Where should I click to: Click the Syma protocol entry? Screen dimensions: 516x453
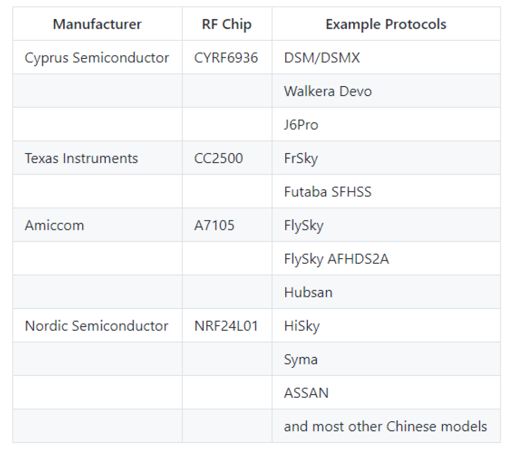pos(300,360)
